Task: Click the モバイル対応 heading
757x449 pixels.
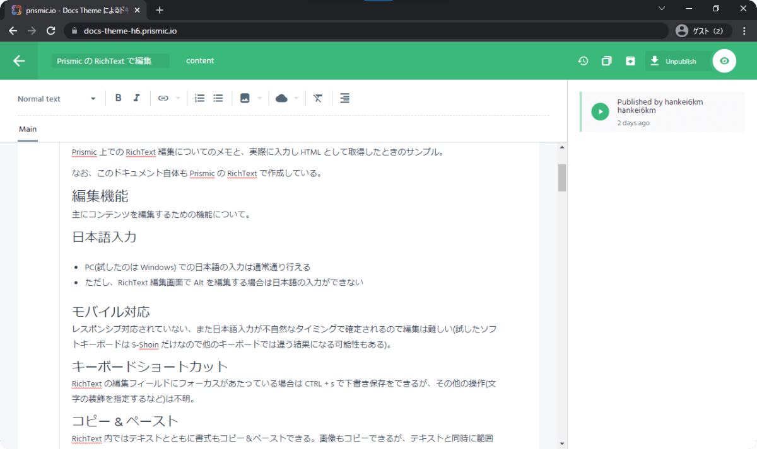Action: [x=111, y=312]
